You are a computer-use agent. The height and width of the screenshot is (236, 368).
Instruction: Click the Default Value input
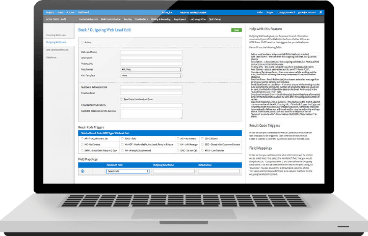[x=219, y=171]
